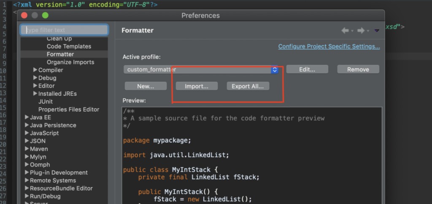The image size is (432, 204).
Task: Select Code Templates in preferences tree
Action: 69,46
